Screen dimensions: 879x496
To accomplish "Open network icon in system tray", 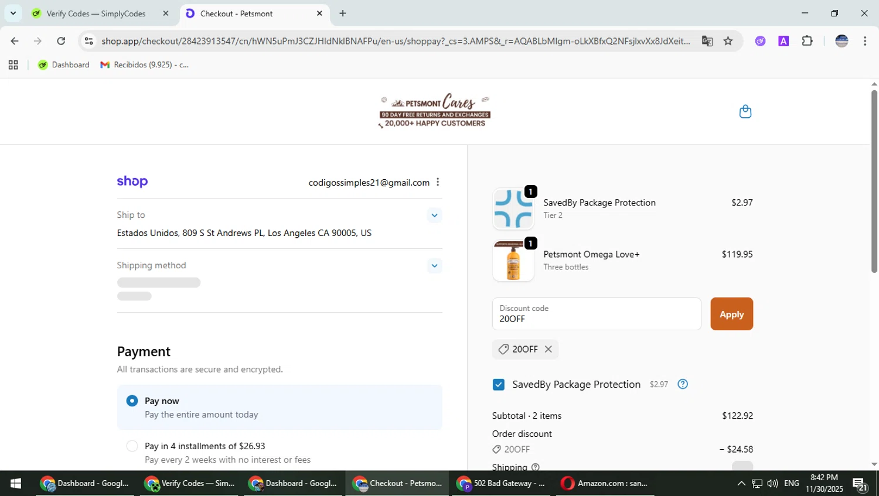I will point(757,484).
